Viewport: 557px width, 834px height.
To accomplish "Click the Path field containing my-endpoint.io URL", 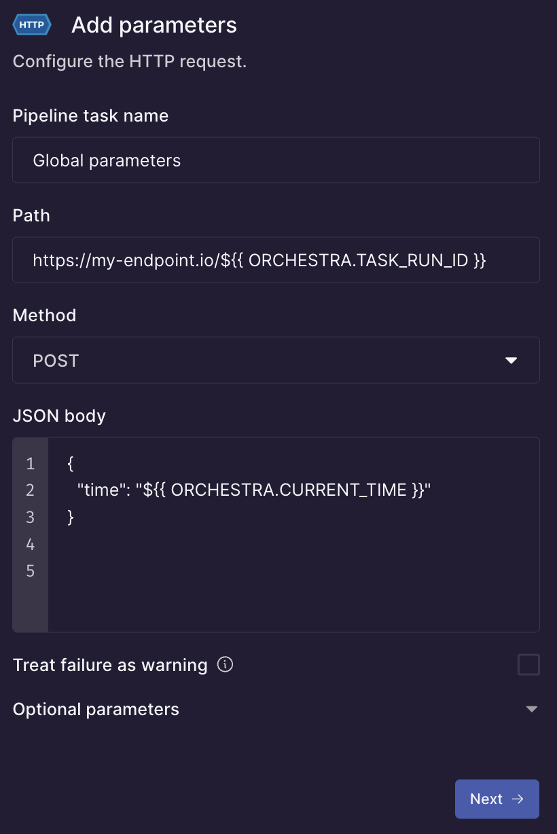I will tap(276, 259).
